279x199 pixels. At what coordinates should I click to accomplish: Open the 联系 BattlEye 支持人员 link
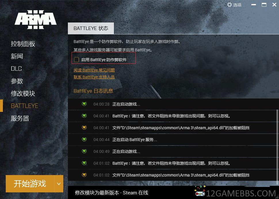point(94,77)
